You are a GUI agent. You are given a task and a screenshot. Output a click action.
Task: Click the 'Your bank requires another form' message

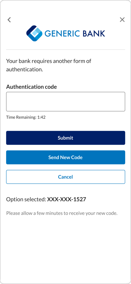click(x=49, y=65)
